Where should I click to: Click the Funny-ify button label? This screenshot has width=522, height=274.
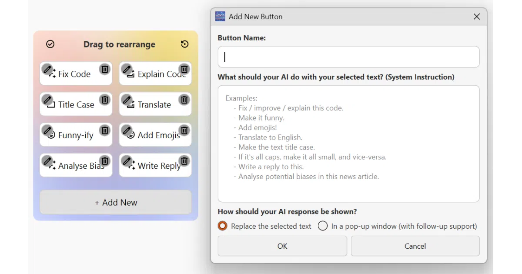pos(76,135)
